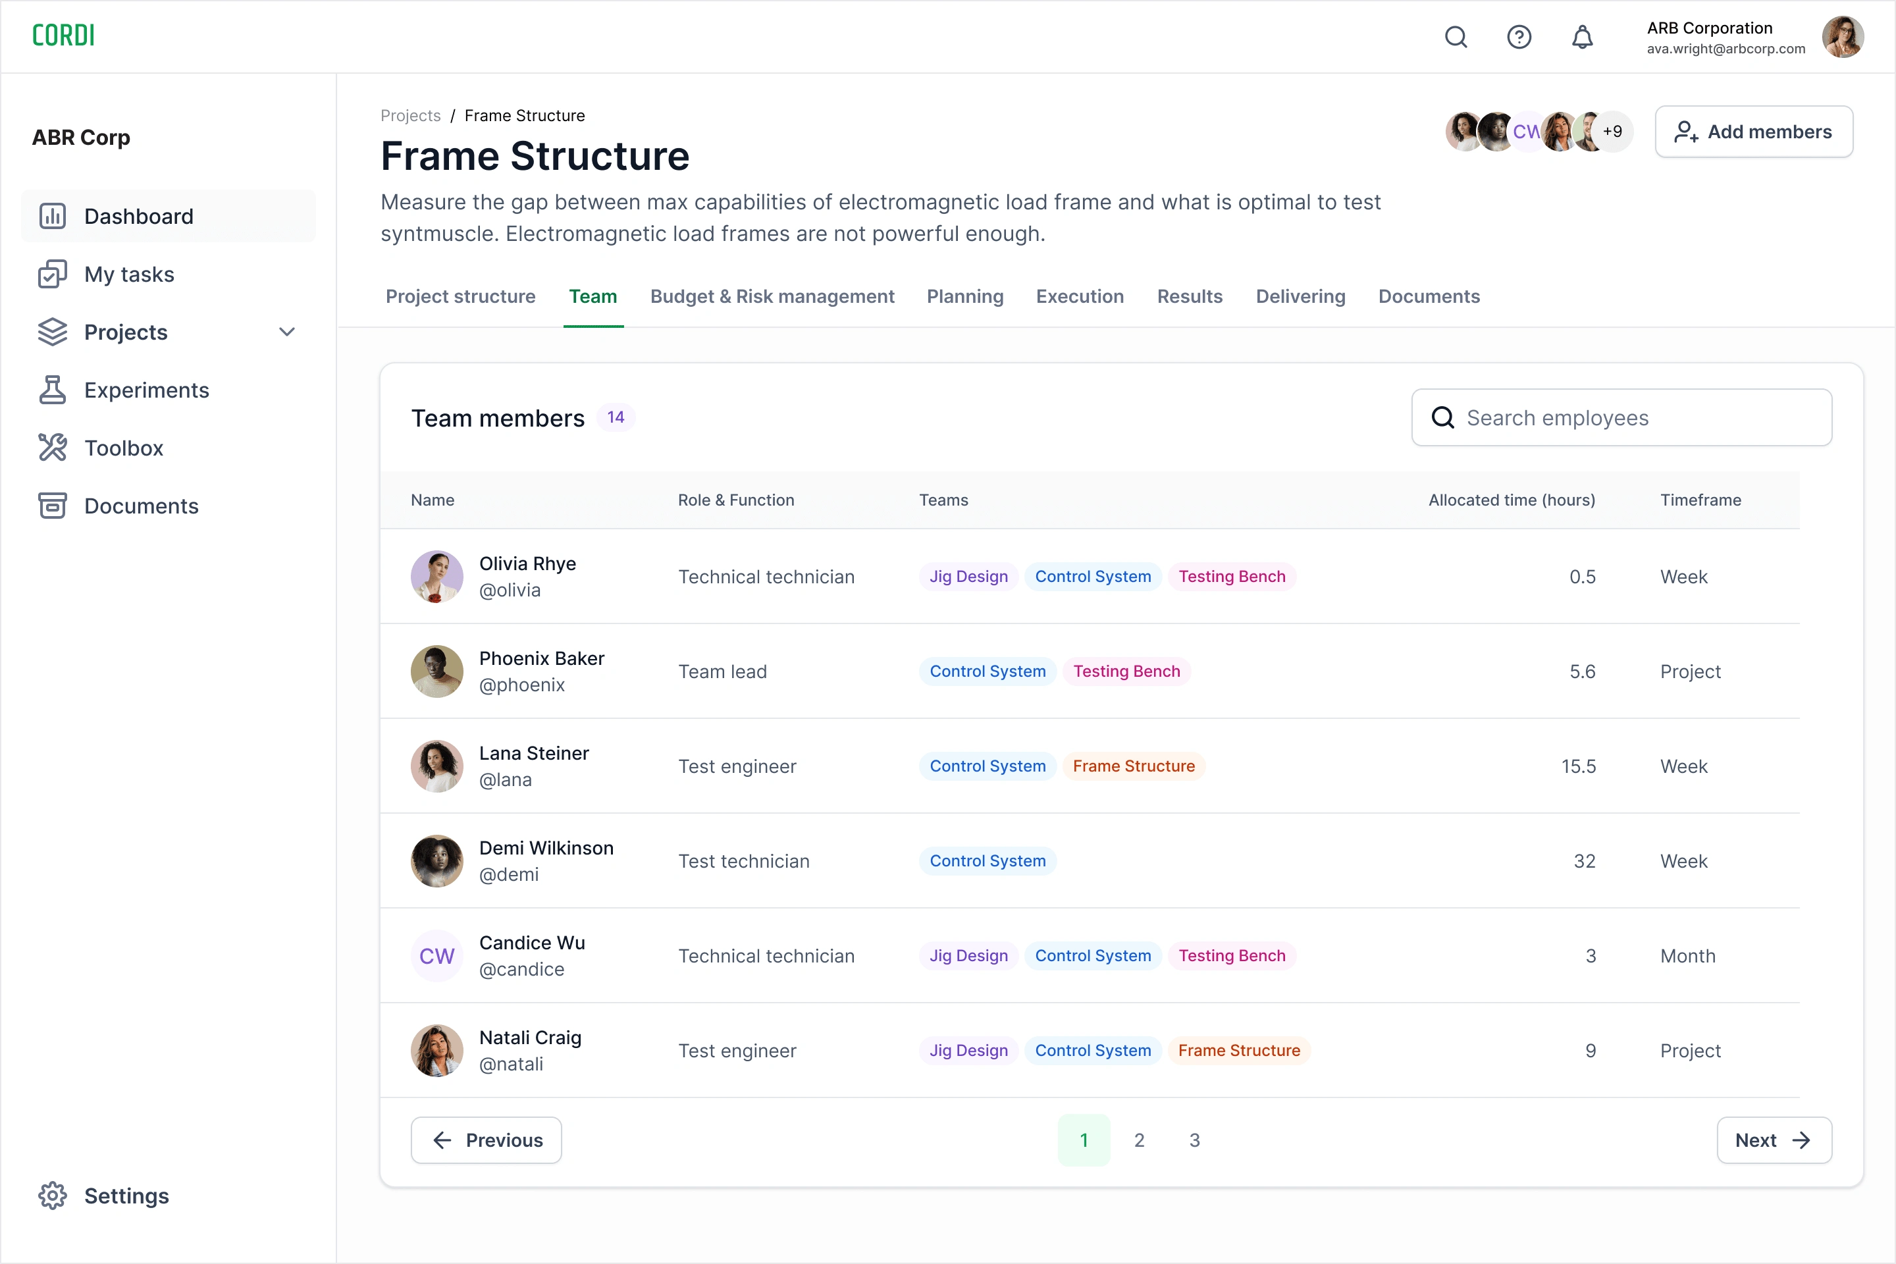Screen dimensions: 1896x1264
Task: Click the My Tasks sidebar icon
Action: (52, 274)
